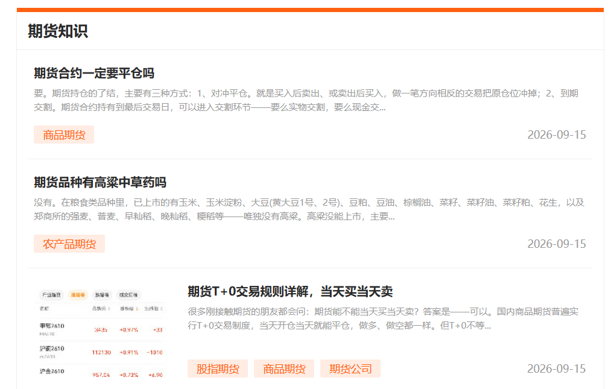Click summary text starting 很多刚接触期货的朋友都会问
This screenshot has height=389, width=614.
383,318
